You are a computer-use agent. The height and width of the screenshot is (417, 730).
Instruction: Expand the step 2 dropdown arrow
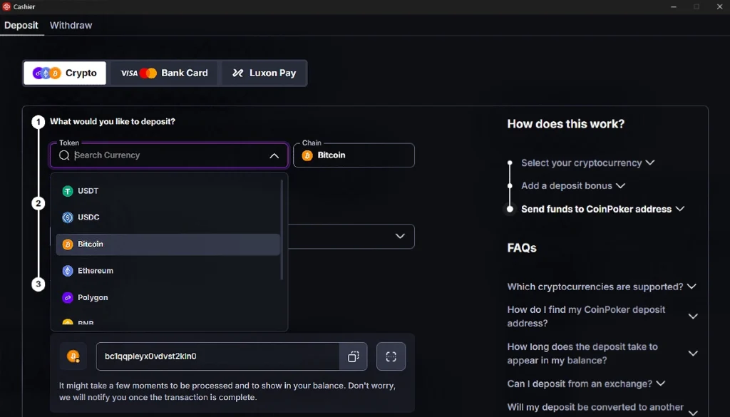[x=400, y=236]
